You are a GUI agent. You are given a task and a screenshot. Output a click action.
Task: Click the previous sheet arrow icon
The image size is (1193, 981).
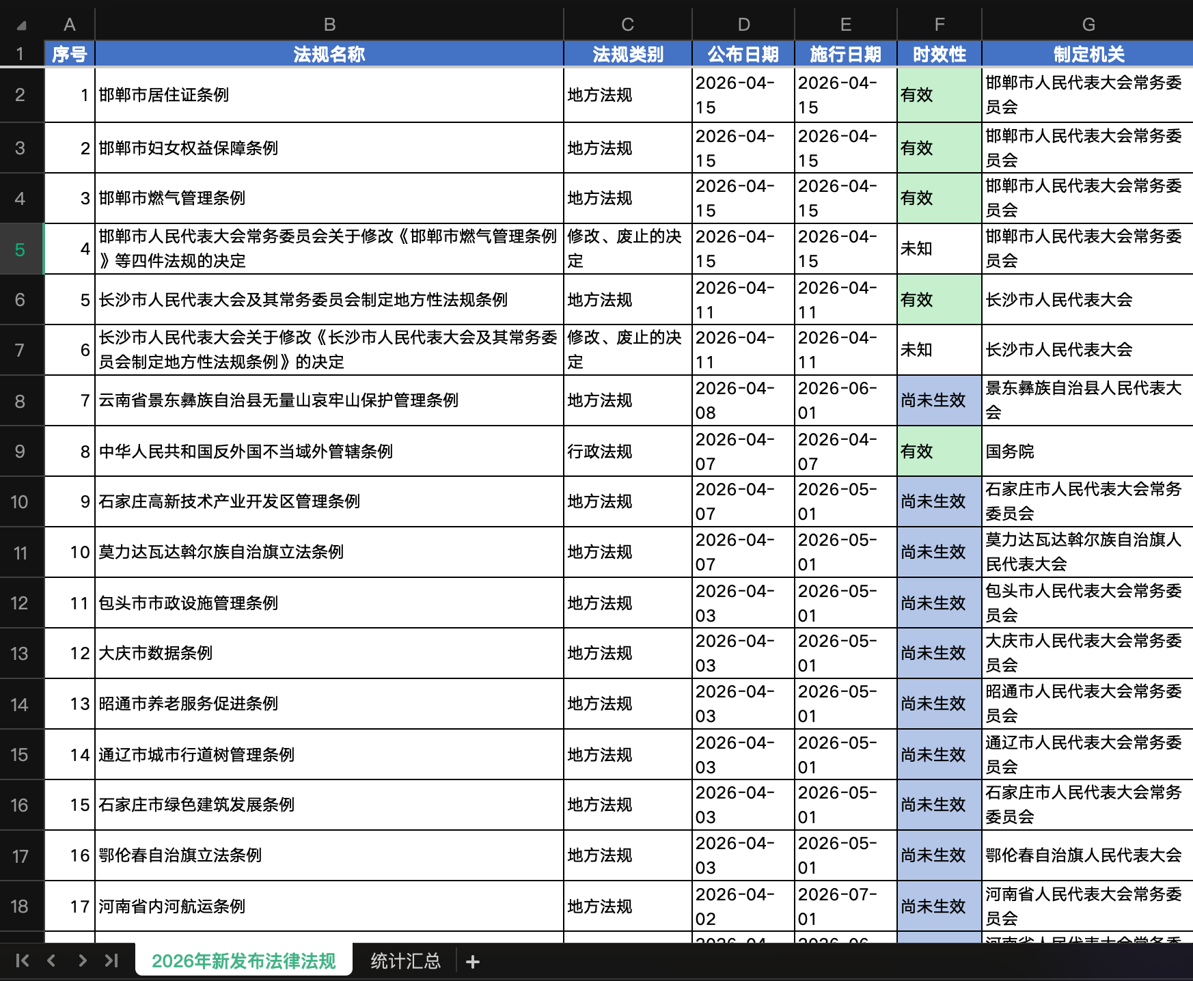(51, 961)
